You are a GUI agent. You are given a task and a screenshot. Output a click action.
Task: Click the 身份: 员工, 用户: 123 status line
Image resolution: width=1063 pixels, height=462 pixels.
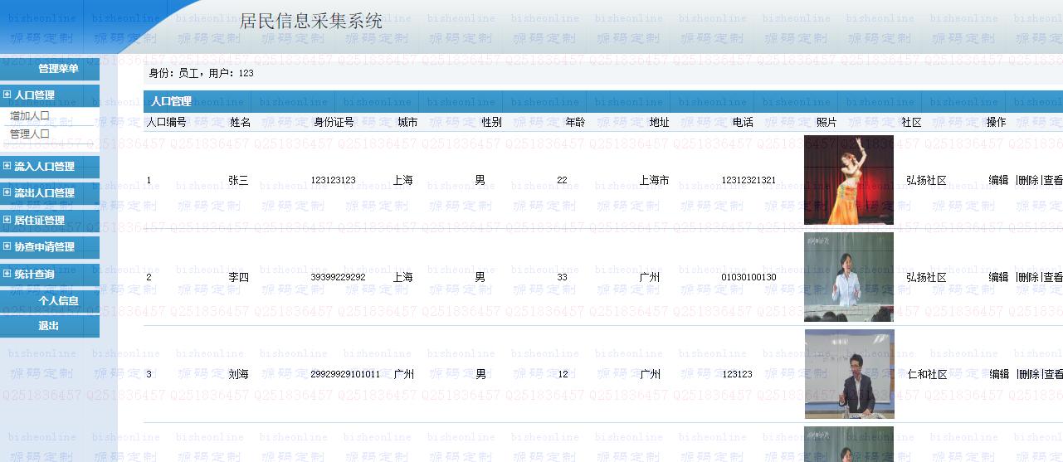point(201,73)
